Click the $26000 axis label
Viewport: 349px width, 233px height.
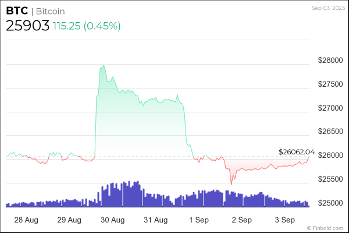(x=330, y=155)
